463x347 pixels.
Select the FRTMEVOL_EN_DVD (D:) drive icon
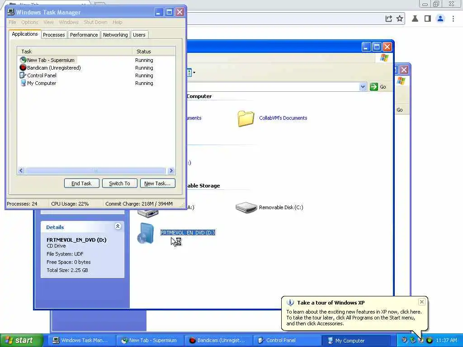point(146,233)
